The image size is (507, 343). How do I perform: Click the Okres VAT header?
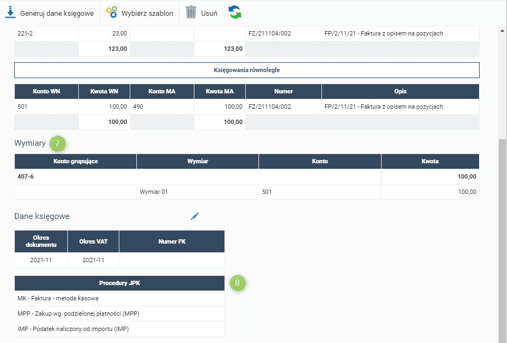(94, 241)
